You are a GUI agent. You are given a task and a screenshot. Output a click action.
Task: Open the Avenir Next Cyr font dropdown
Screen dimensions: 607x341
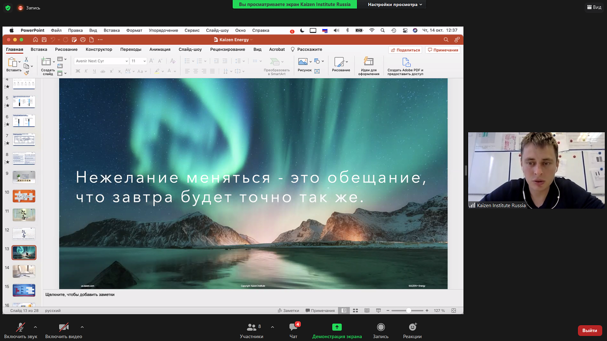(x=126, y=61)
